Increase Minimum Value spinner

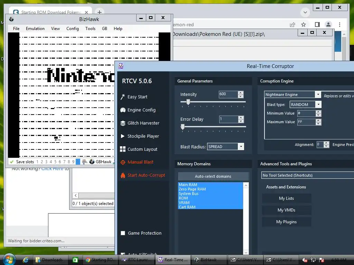[318, 111]
